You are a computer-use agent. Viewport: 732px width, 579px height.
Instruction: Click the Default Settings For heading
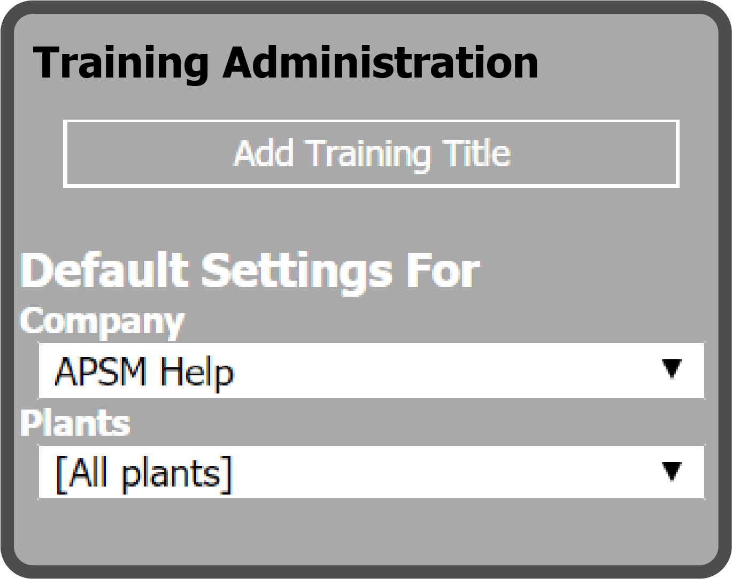pyautogui.click(x=250, y=271)
